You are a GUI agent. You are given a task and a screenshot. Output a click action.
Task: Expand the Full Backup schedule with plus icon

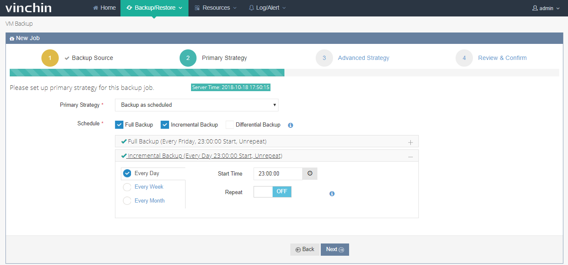410,142
